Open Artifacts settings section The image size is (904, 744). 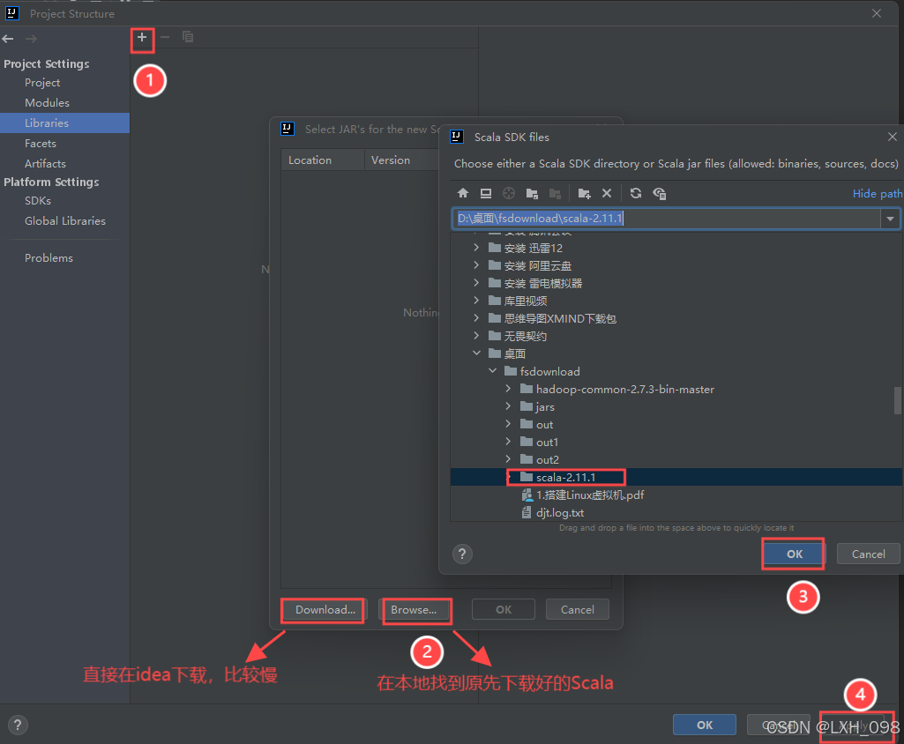(45, 164)
